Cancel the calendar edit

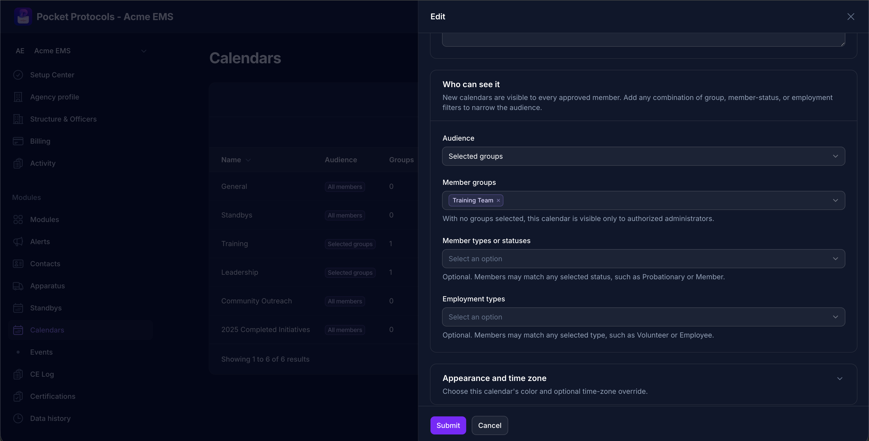coord(490,425)
